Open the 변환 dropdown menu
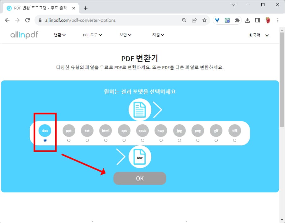 (x=60, y=35)
